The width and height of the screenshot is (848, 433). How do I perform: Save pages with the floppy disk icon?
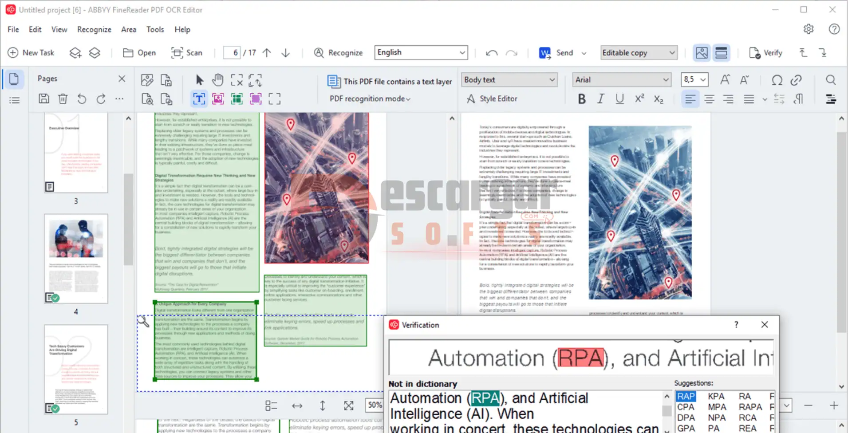point(43,99)
